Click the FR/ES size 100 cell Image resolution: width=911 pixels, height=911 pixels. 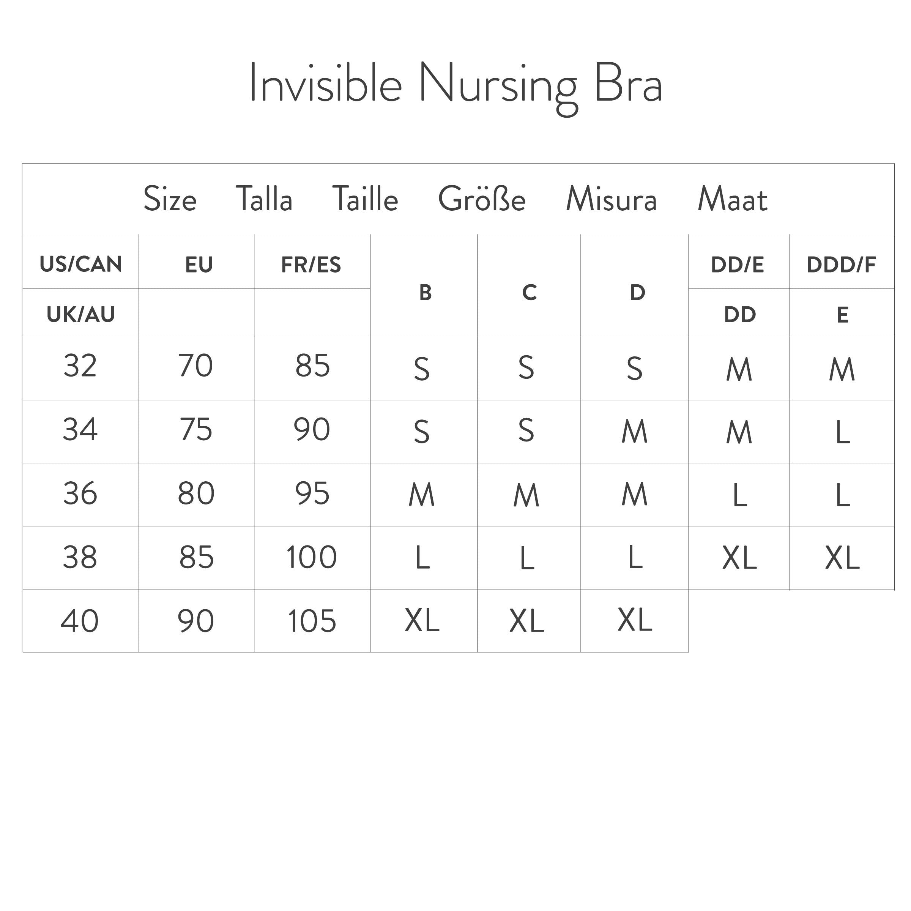click(x=312, y=557)
